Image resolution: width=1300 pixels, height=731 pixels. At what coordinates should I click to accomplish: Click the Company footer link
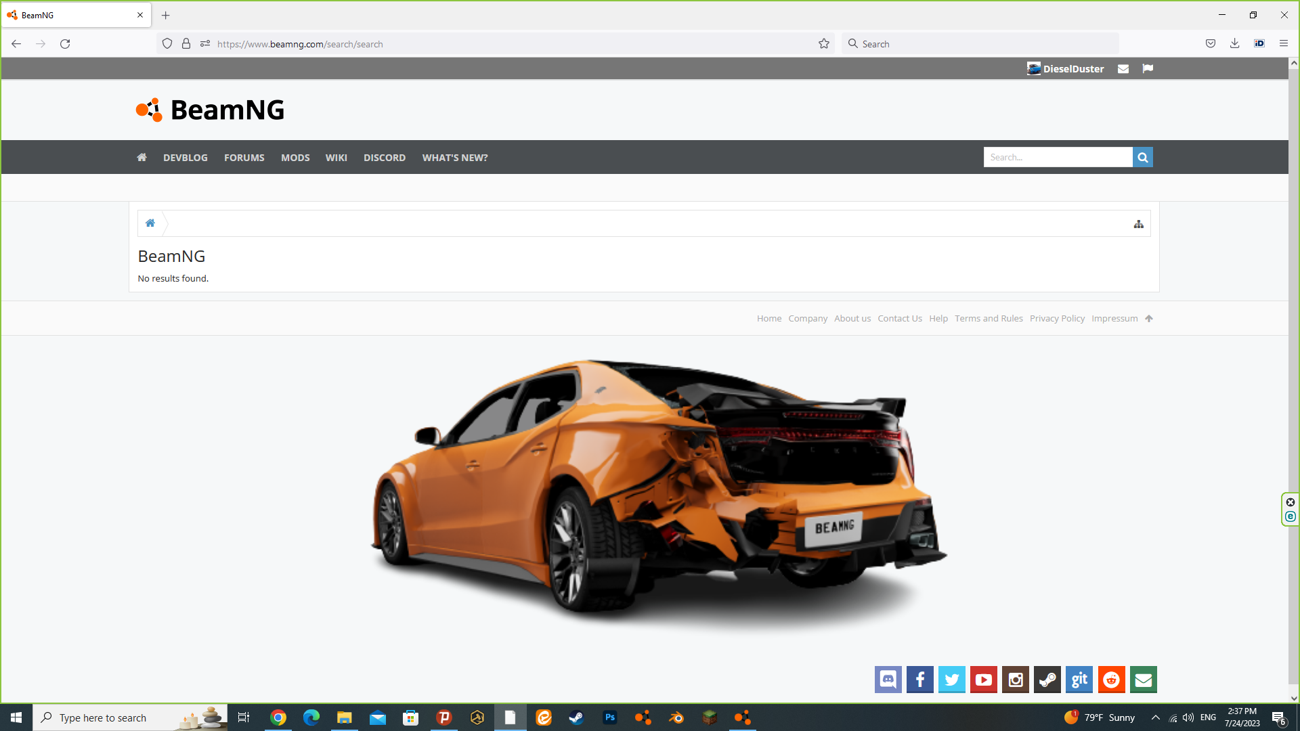[807, 318]
